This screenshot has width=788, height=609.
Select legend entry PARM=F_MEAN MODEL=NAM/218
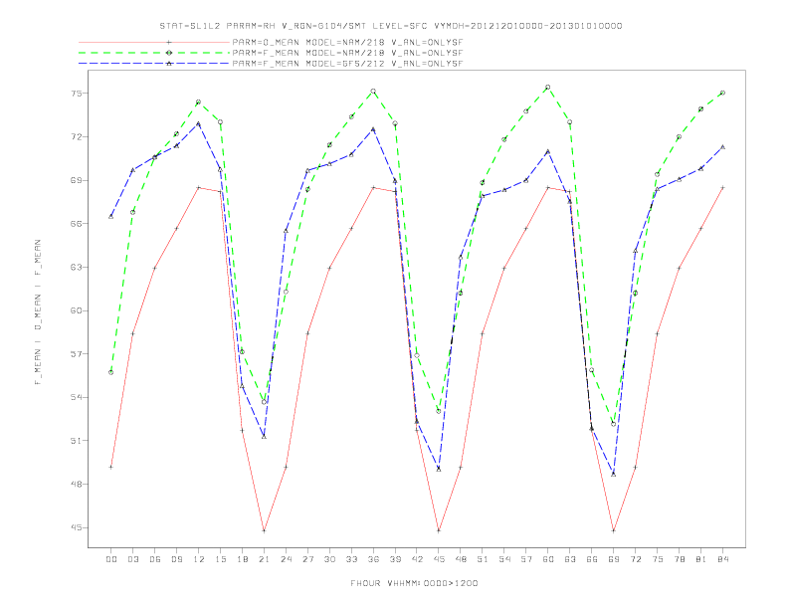[x=347, y=53]
